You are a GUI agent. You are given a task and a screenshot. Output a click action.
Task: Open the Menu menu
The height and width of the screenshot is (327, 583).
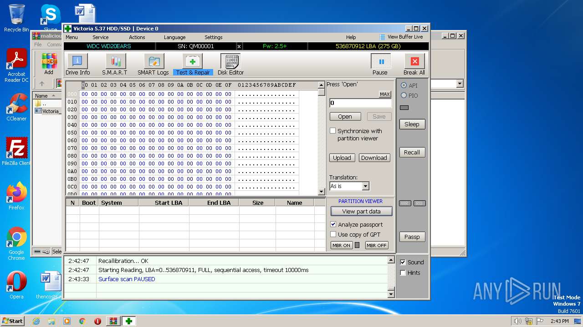pos(72,37)
